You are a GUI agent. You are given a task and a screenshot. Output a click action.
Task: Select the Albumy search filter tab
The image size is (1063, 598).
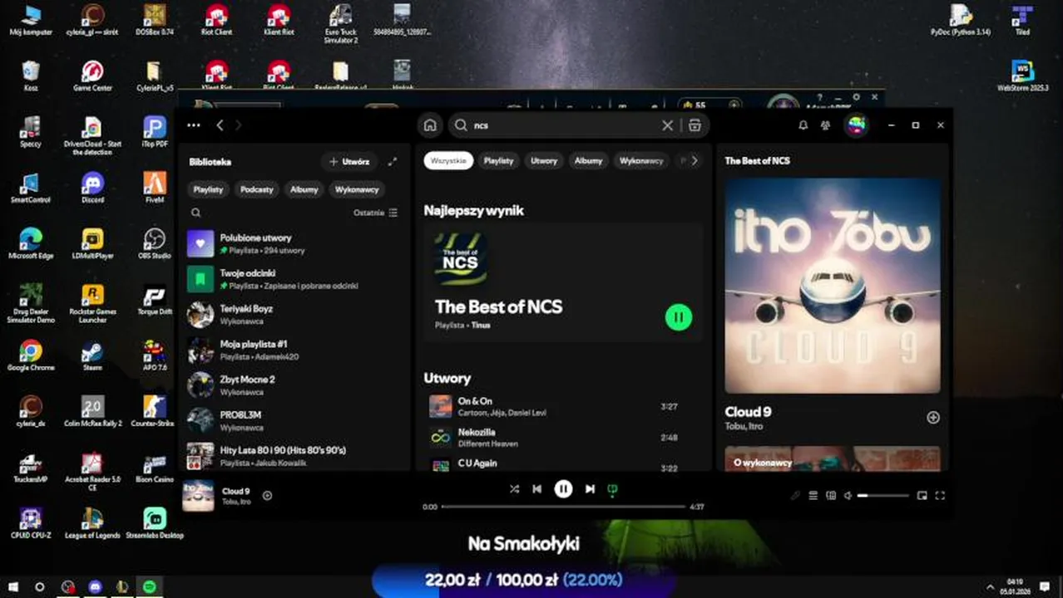(588, 160)
